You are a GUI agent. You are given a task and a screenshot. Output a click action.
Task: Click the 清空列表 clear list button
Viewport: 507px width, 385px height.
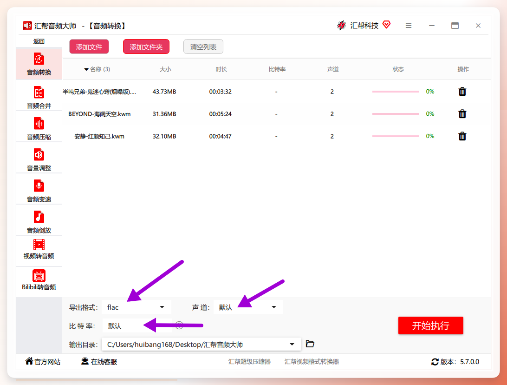[x=203, y=47]
